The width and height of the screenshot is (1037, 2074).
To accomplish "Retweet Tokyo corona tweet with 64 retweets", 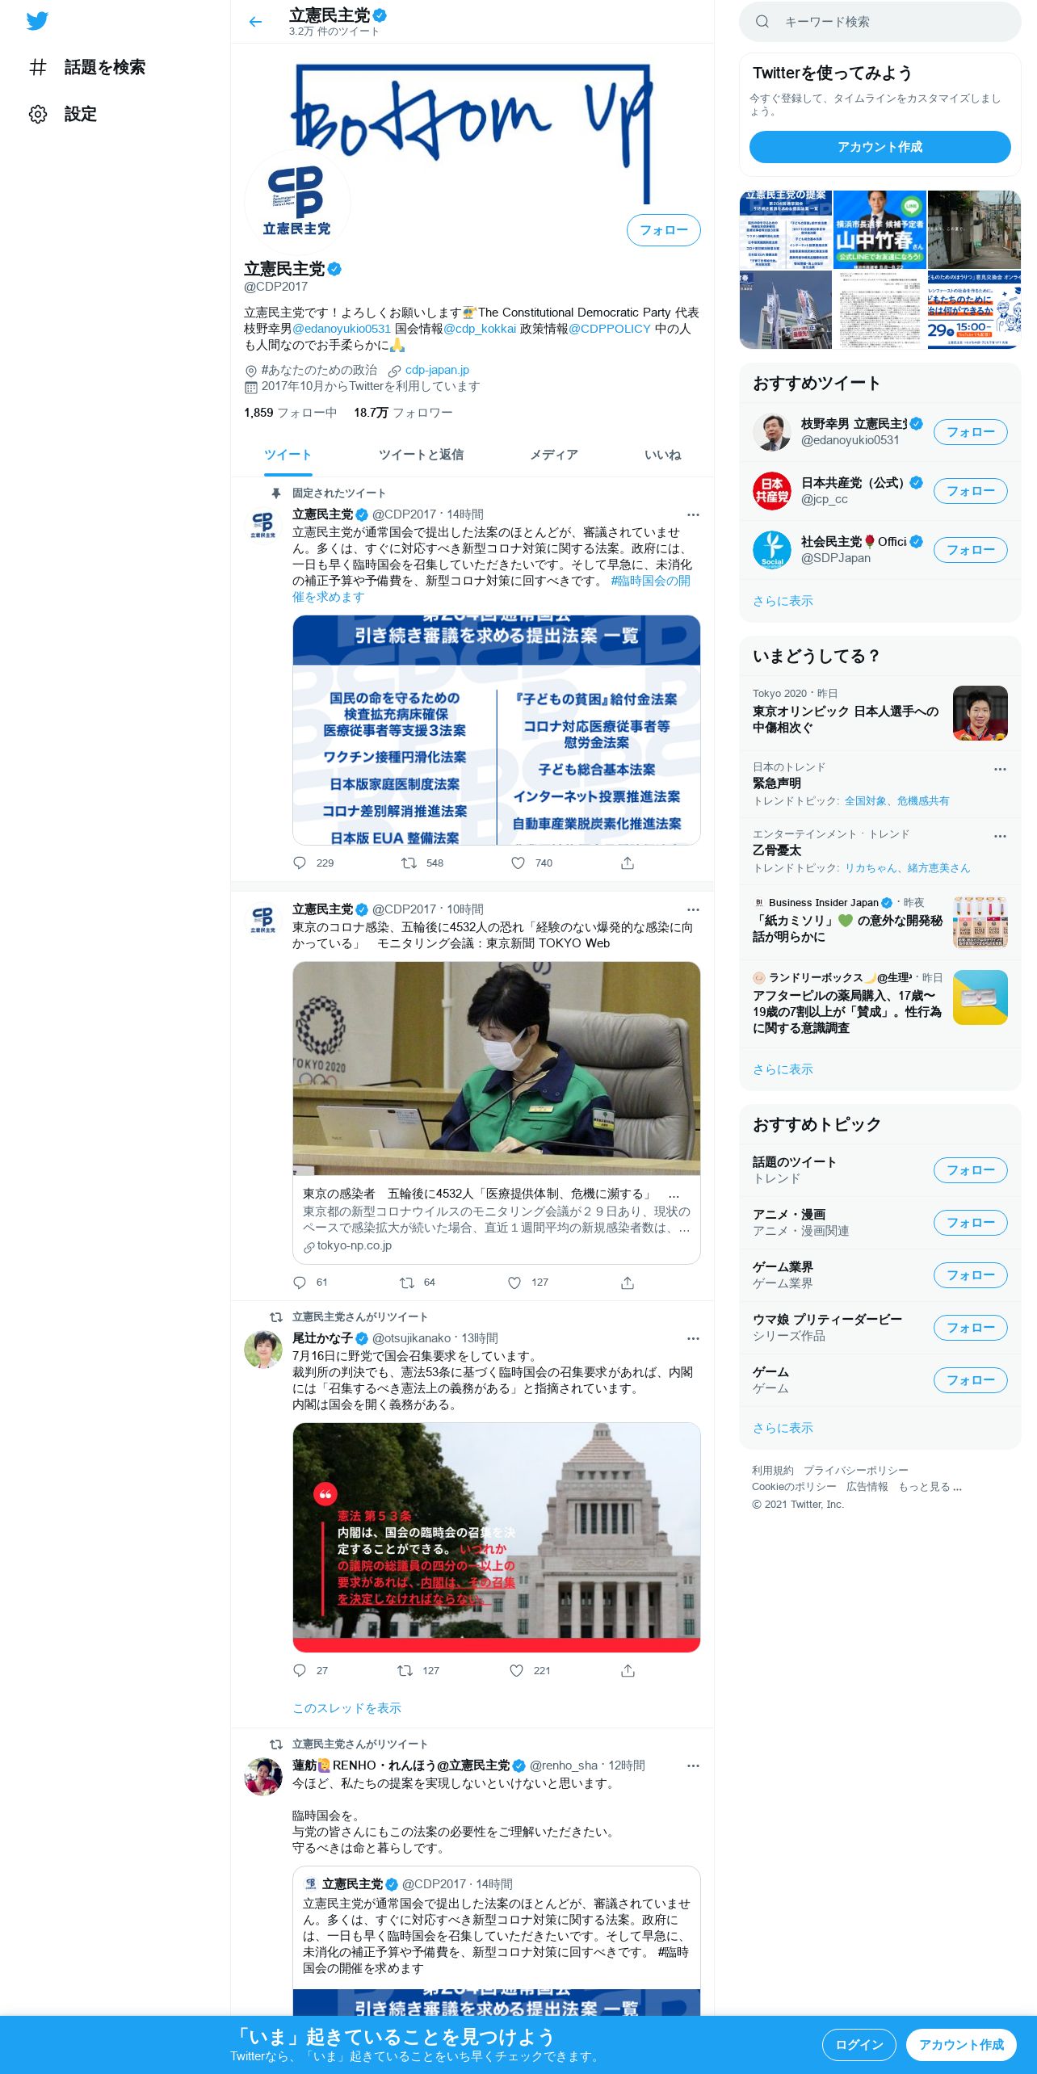I will click(x=407, y=1282).
